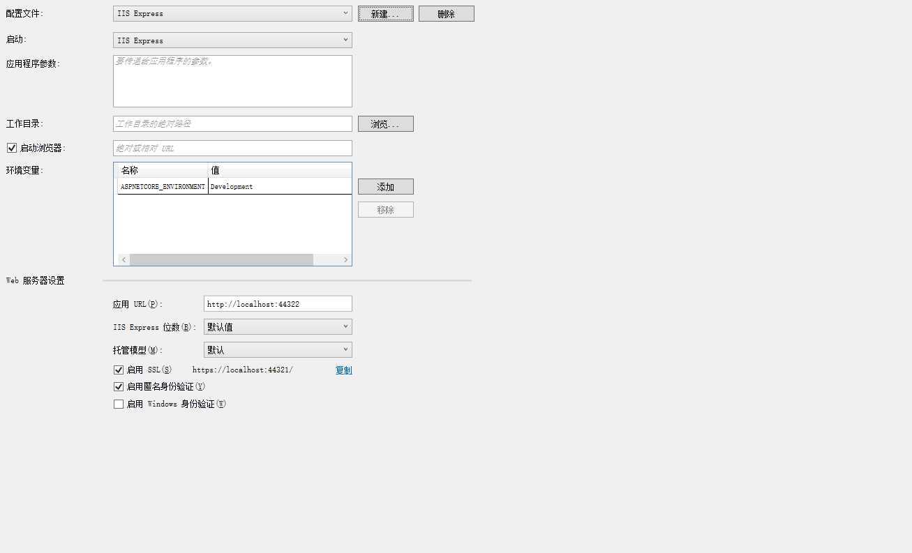Click the 复制 link for the SSL URL
Screen dimensions: 912x553
click(344, 370)
